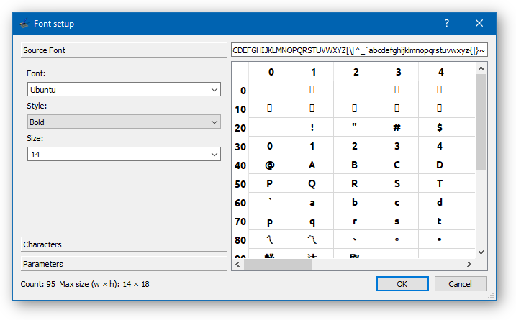Click the vertical scrollbar thumb
This screenshot has width=516, height=320.
[481, 122]
